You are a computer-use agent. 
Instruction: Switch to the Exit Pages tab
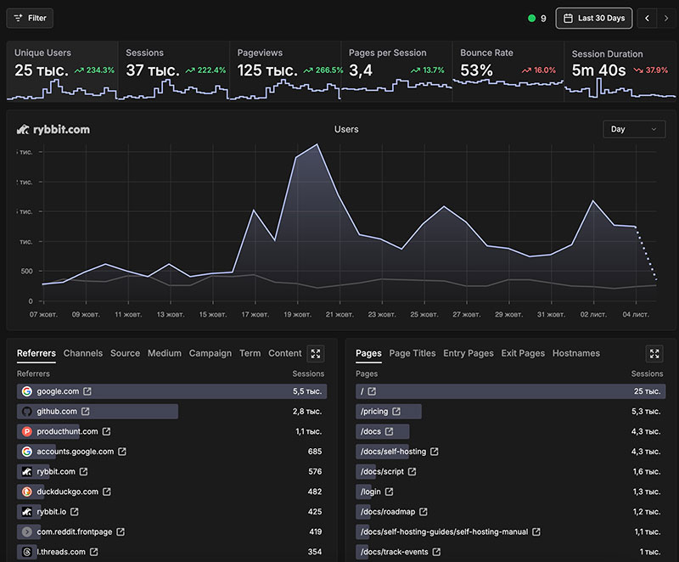click(x=523, y=353)
